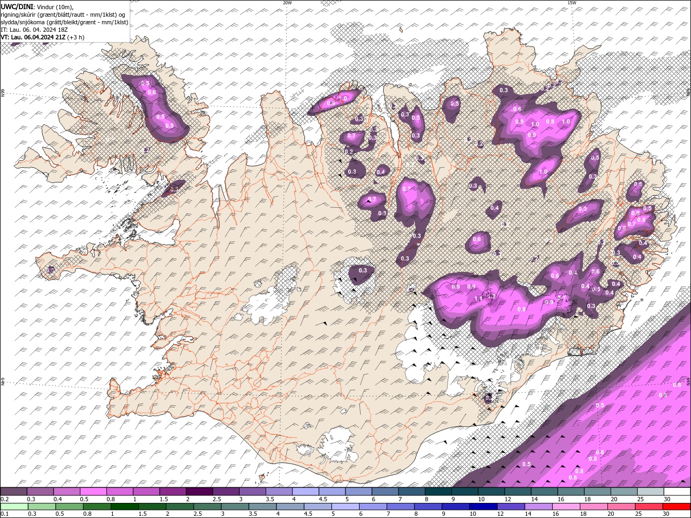Click the palest green 0.1 rain scale swatch
This screenshot has height=518, width=691.
(x=13, y=507)
